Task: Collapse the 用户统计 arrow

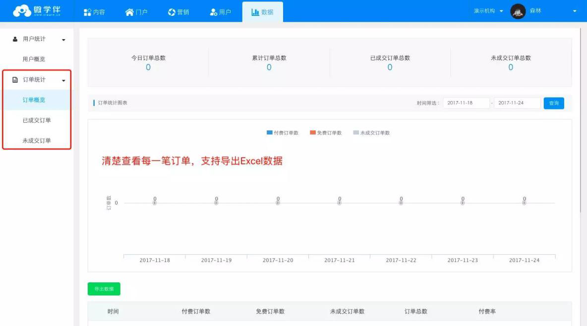Action: pyautogui.click(x=63, y=40)
